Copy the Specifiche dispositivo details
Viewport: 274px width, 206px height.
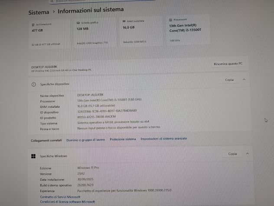[229, 80]
